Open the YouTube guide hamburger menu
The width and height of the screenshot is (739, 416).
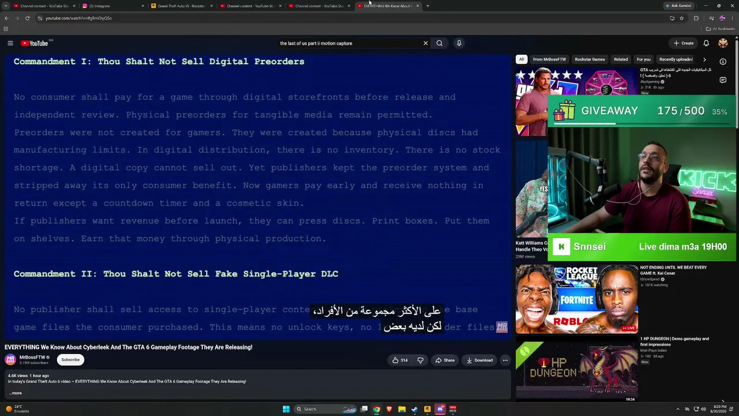(x=10, y=43)
